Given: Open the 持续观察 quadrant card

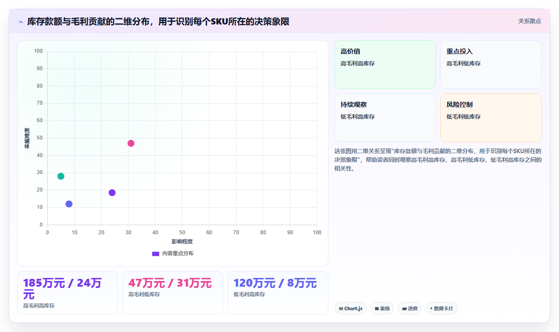Looking at the screenshot, I should [x=385, y=118].
